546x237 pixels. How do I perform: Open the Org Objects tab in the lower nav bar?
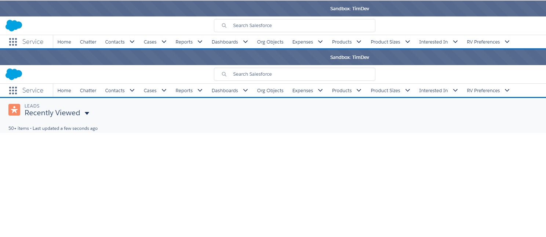[270, 90]
